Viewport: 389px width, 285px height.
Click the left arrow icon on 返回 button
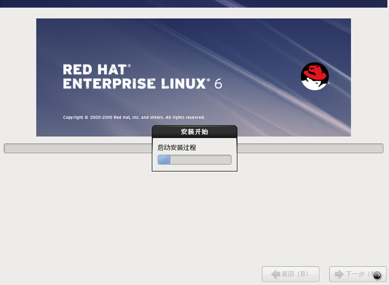[x=276, y=274]
